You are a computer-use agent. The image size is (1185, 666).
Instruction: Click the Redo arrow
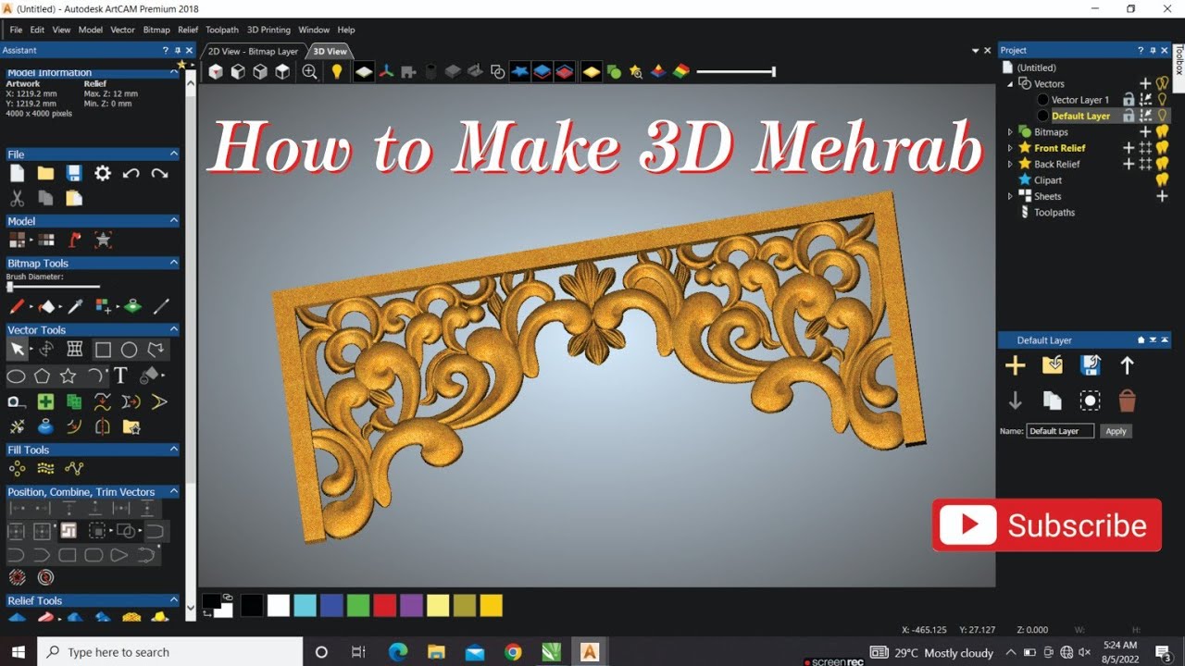(160, 173)
